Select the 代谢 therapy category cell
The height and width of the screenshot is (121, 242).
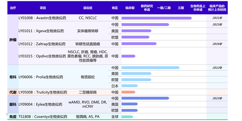(x=13, y=92)
